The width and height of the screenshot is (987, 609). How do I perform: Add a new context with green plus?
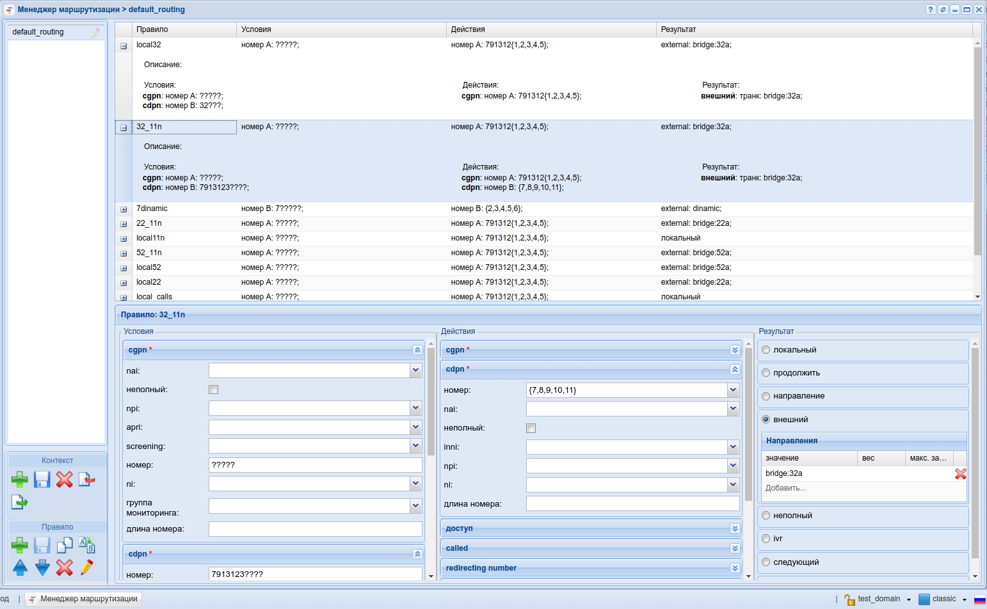click(19, 479)
